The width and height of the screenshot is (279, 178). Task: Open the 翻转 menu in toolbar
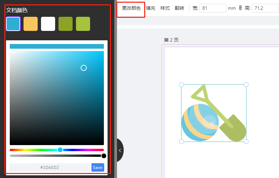pos(180,8)
